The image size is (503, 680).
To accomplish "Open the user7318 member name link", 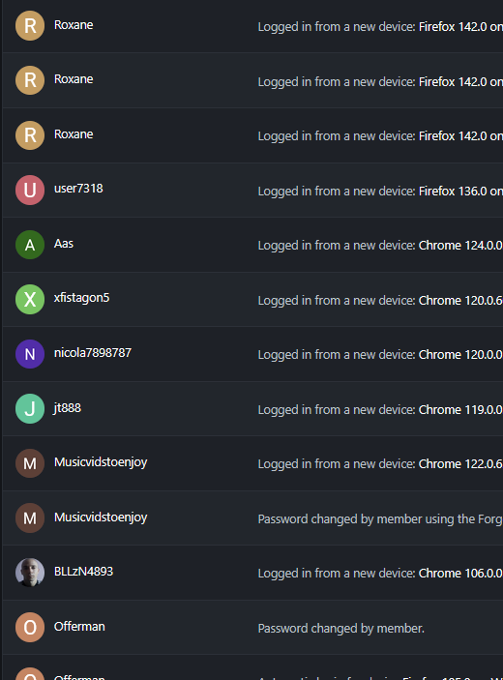I will coord(78,189).
